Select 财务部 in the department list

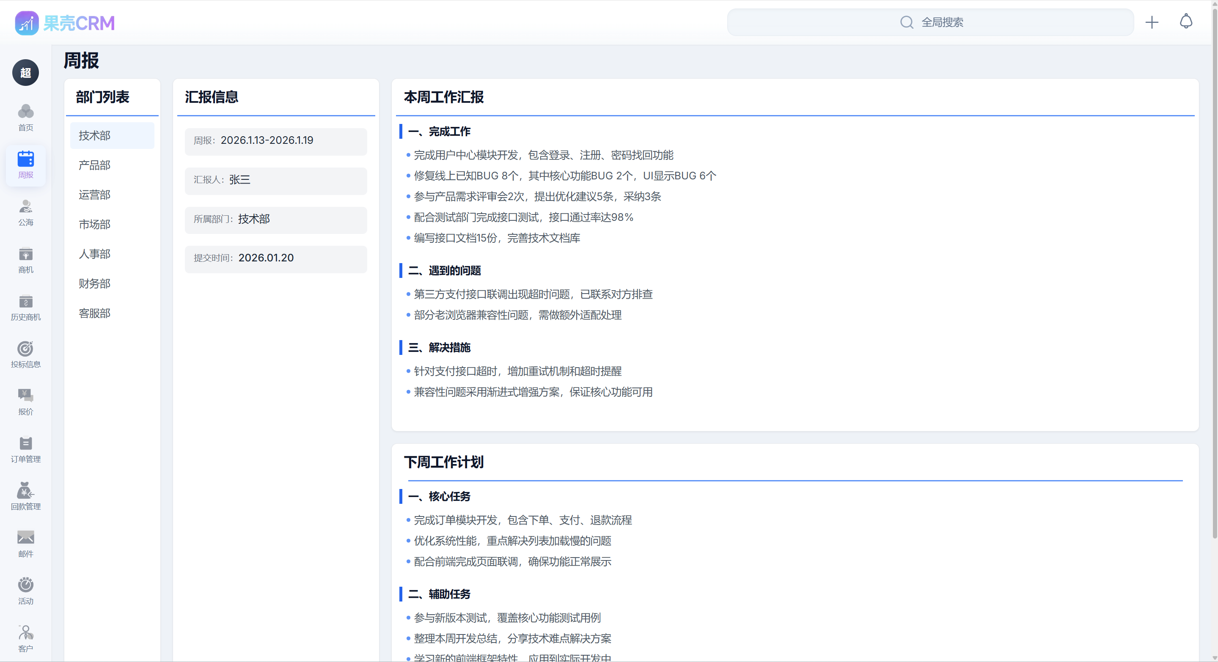pos(94,283)
